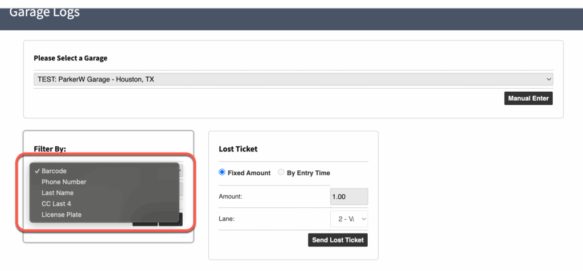Choose Barcode from the filter list
Screen dimensions: 583x271
click(x=54, y=171)
